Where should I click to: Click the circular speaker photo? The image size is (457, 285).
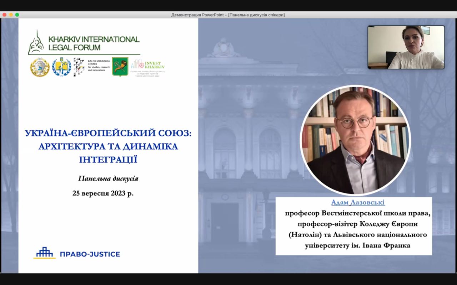point(355,140)
